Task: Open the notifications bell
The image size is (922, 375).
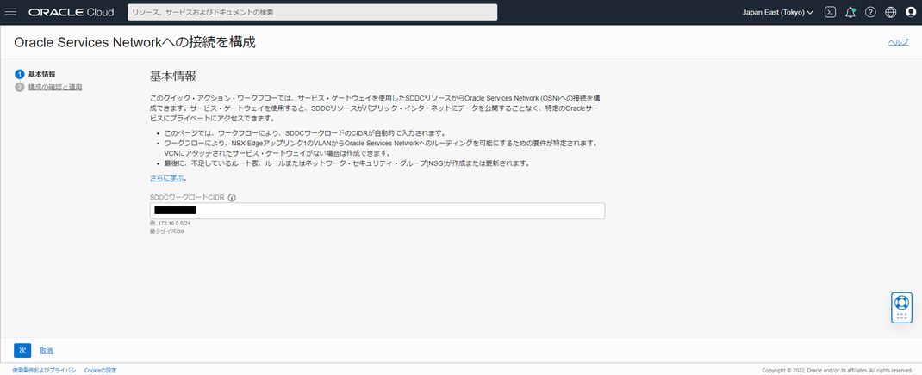Action: click(x=850, y=12)
